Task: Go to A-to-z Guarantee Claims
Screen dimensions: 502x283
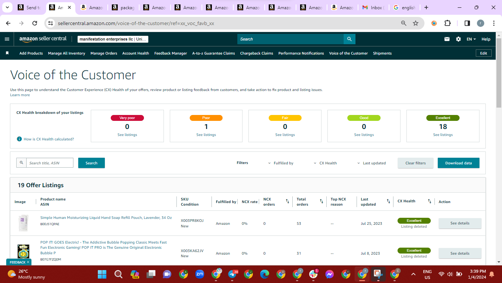Action: (x=214, y=53)
